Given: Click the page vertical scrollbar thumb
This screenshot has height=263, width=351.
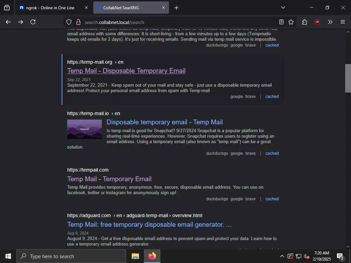Looking at the screenshot, I should [348, 78].
